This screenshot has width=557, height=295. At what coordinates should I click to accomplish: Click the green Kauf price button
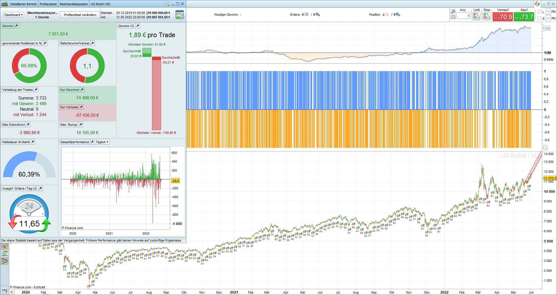(524, 17)
